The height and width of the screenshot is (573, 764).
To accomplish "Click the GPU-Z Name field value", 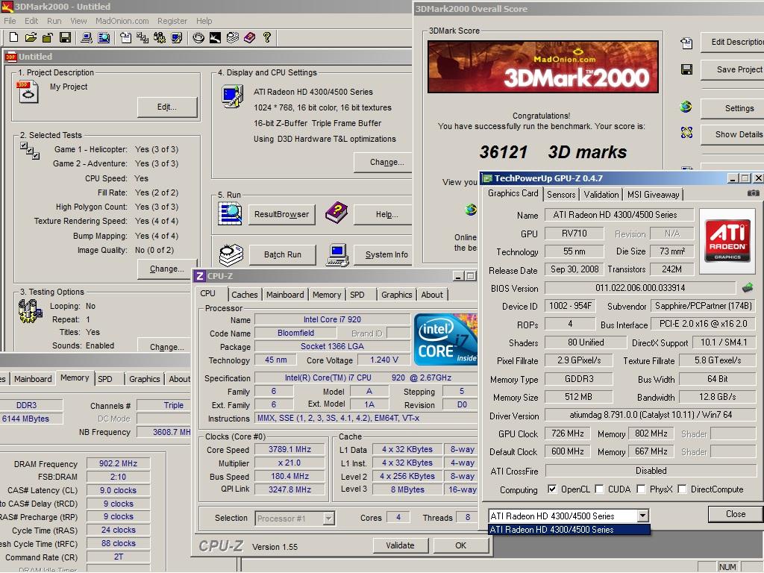I will (619, 214).
